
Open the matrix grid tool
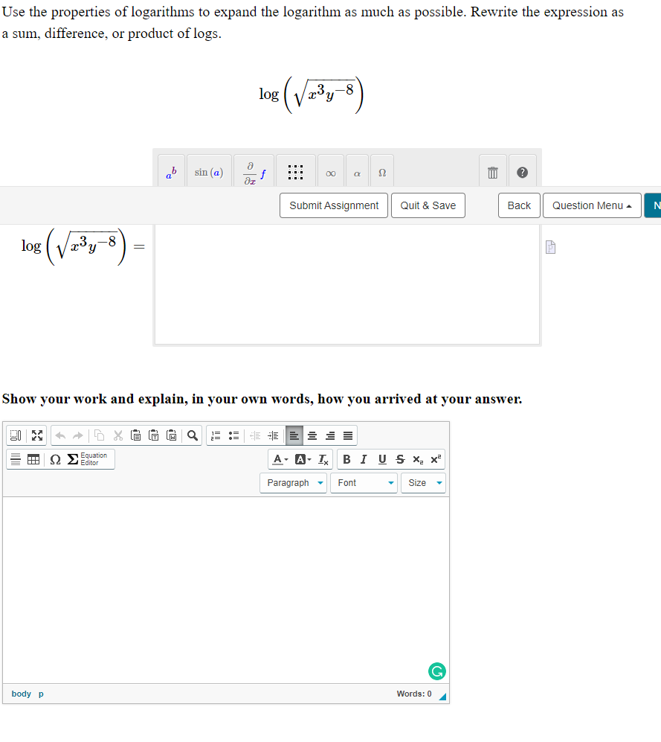click(295, 170)
